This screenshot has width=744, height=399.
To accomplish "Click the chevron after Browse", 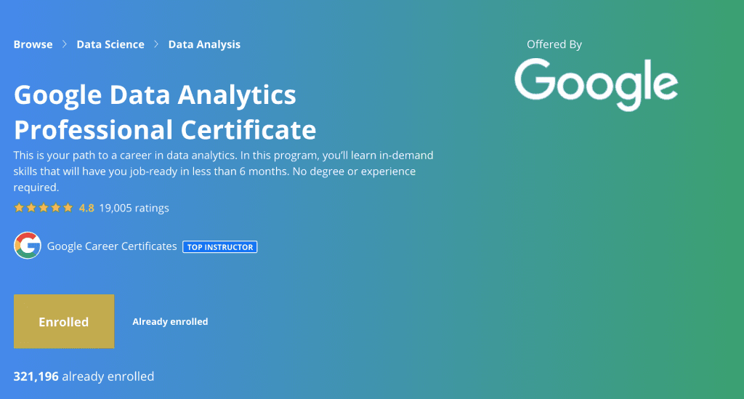I will pyautogui.click(x=65, y=44).
